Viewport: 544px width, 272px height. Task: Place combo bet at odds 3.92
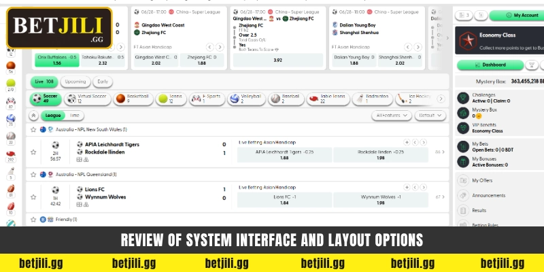278,60
